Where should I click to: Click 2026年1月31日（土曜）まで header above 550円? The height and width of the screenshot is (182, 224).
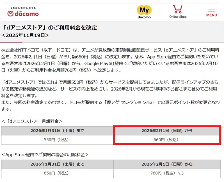tap(57, 131)
